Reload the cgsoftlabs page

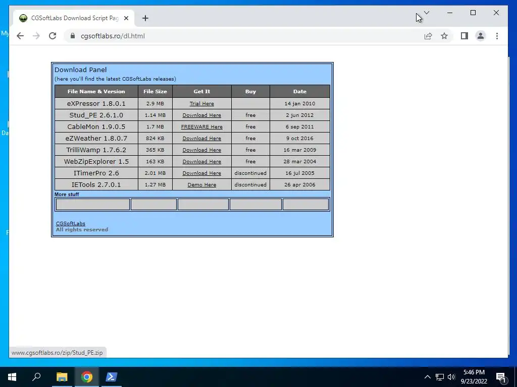[53, 36]
